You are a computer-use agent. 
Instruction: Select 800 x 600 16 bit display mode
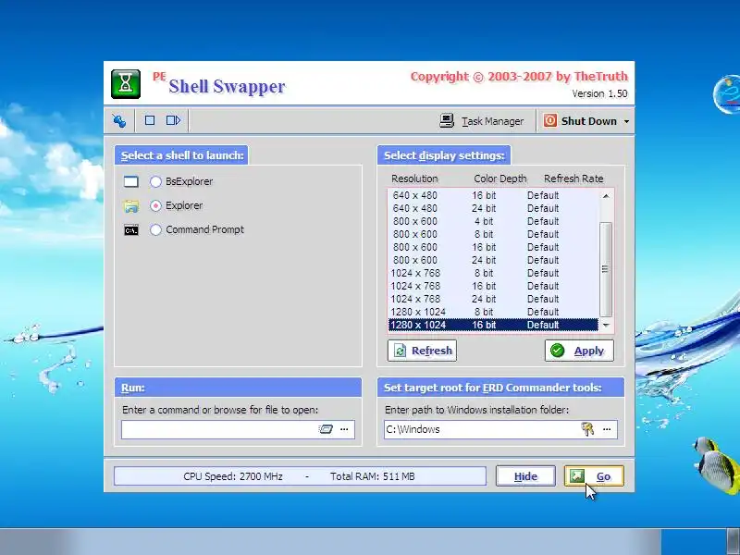tap(493, 247)
